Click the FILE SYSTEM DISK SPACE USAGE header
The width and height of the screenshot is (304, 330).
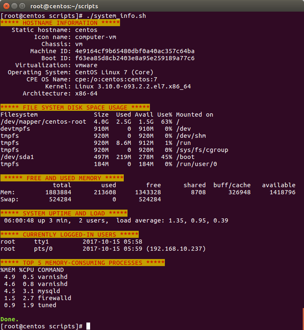[75, 108]
